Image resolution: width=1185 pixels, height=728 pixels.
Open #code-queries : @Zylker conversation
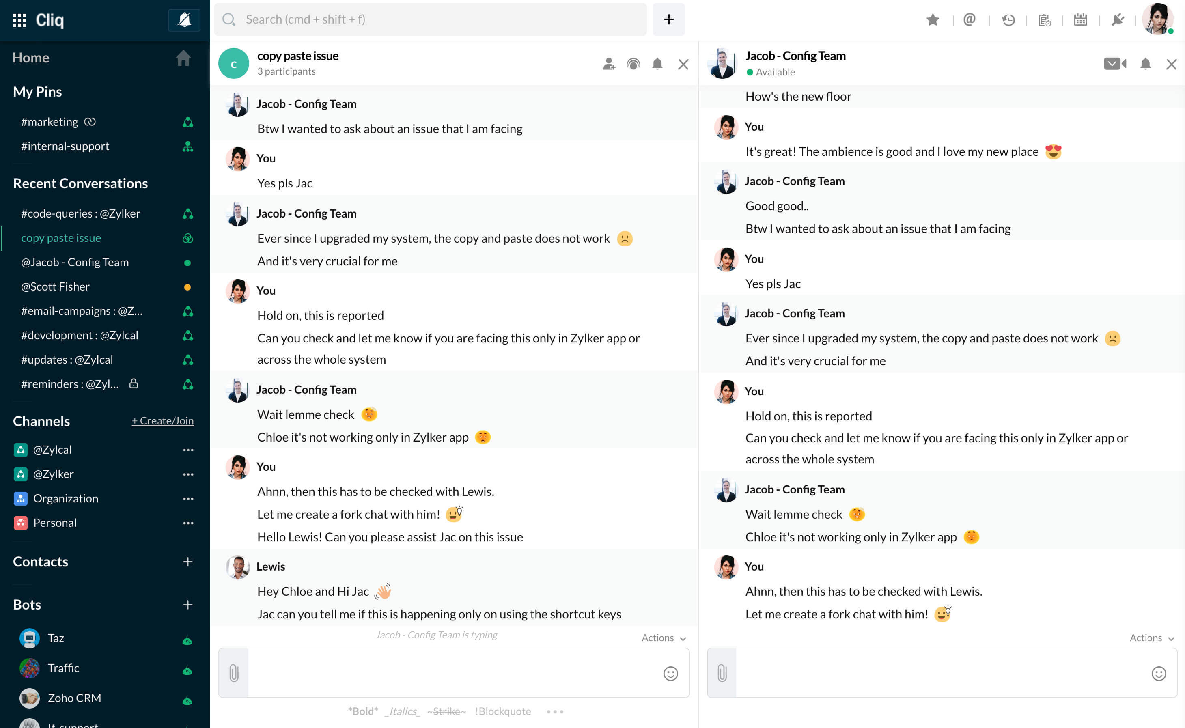coord(105,213)
